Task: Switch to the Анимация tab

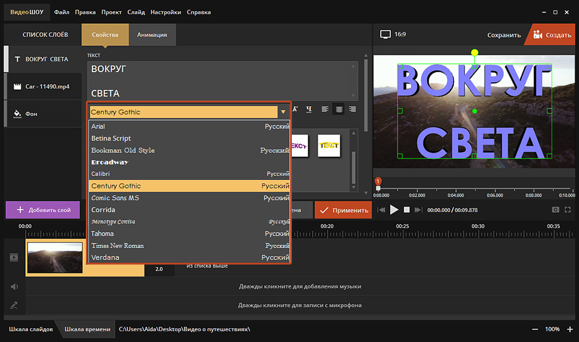Action: (x=152, y=35)
